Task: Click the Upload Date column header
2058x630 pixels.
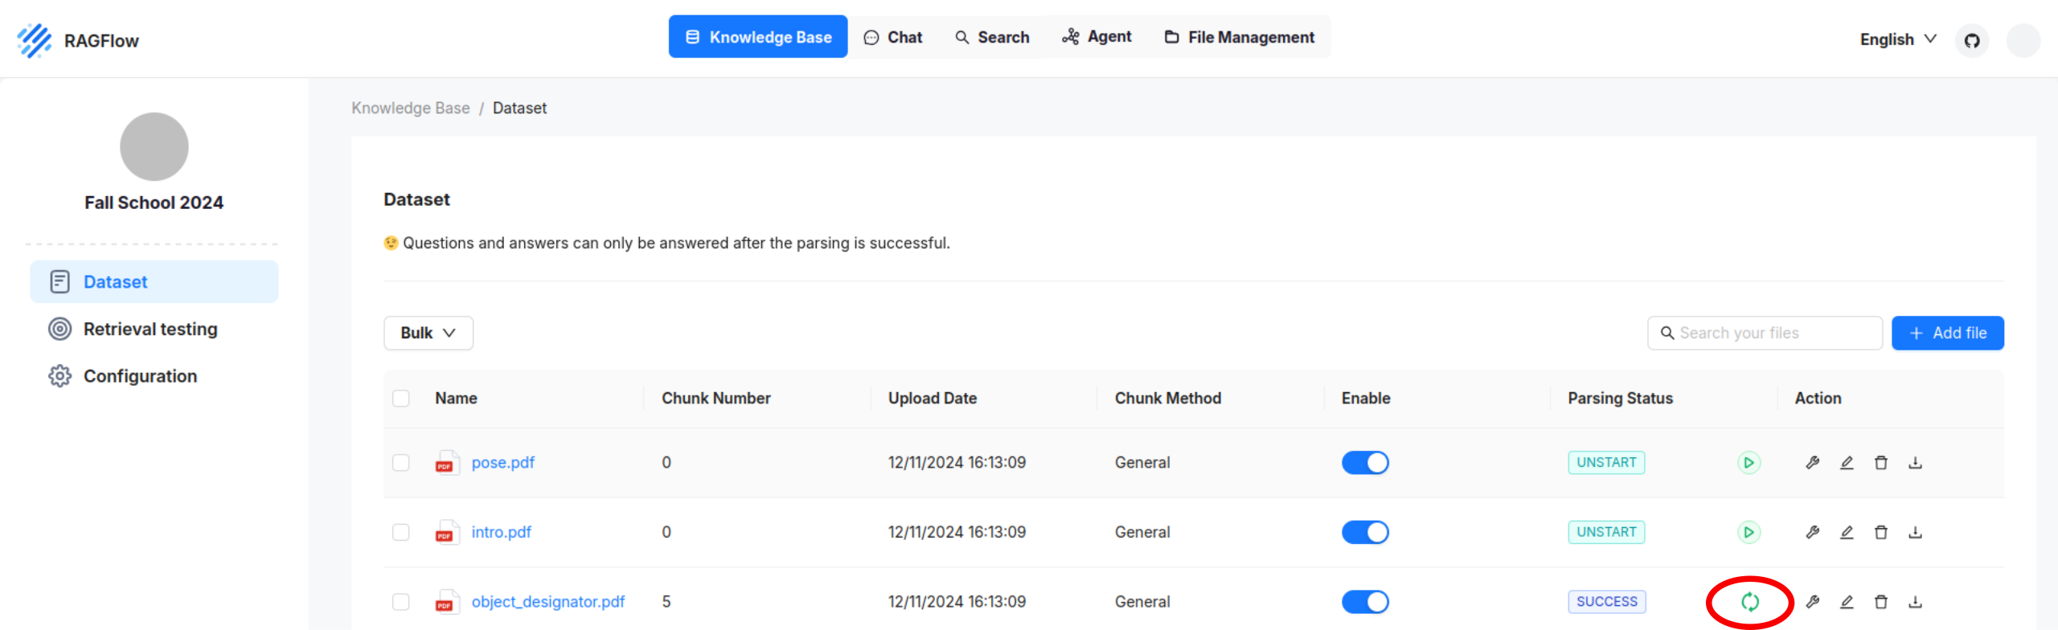Action: click(x=933, y=399)
